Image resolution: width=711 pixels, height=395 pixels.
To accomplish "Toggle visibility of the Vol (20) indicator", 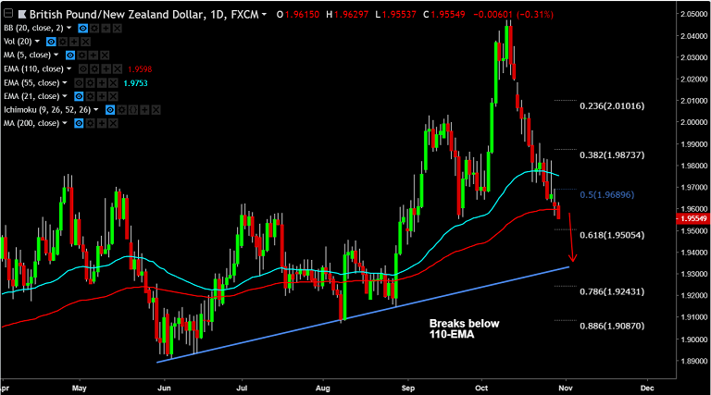I will click(51, 42).
